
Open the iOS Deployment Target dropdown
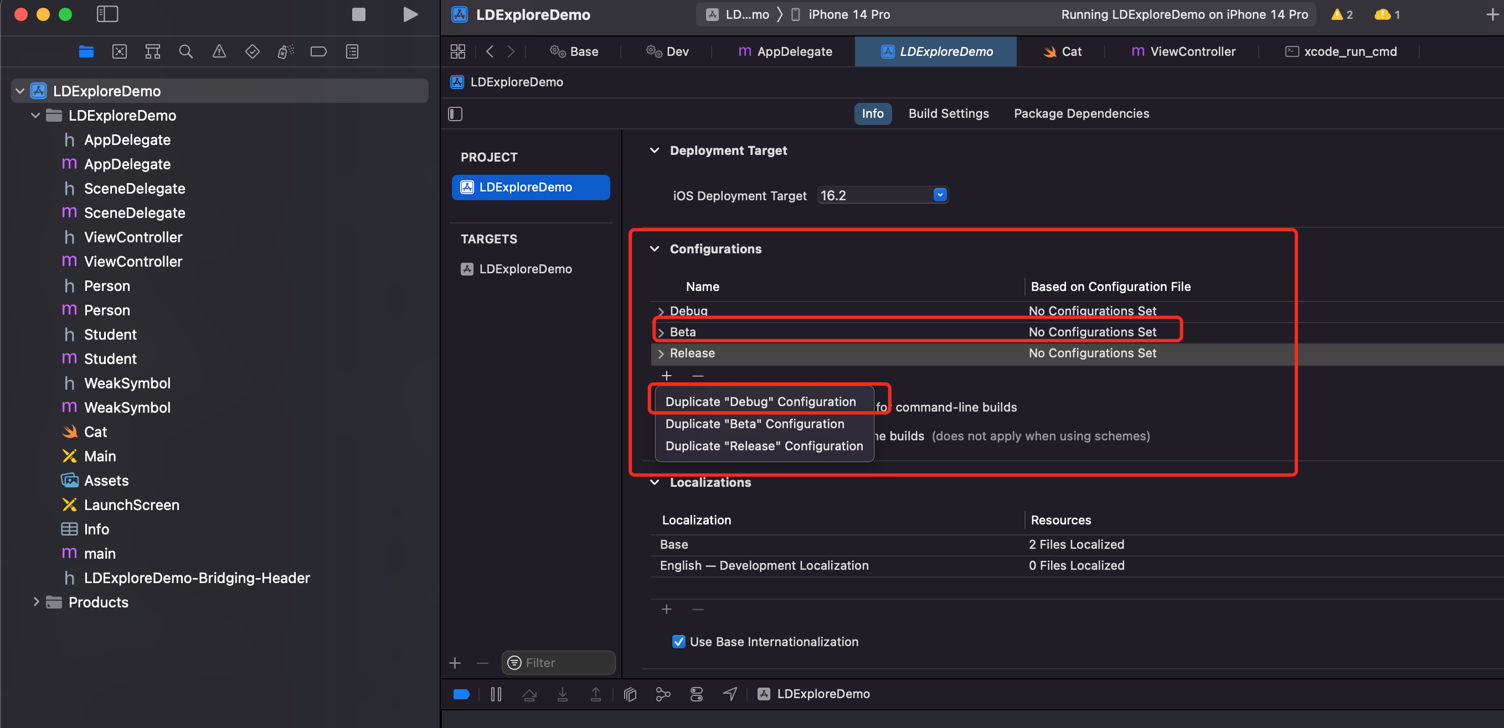point(882,195)
